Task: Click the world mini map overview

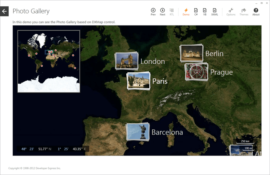Action: coord(49,61)
